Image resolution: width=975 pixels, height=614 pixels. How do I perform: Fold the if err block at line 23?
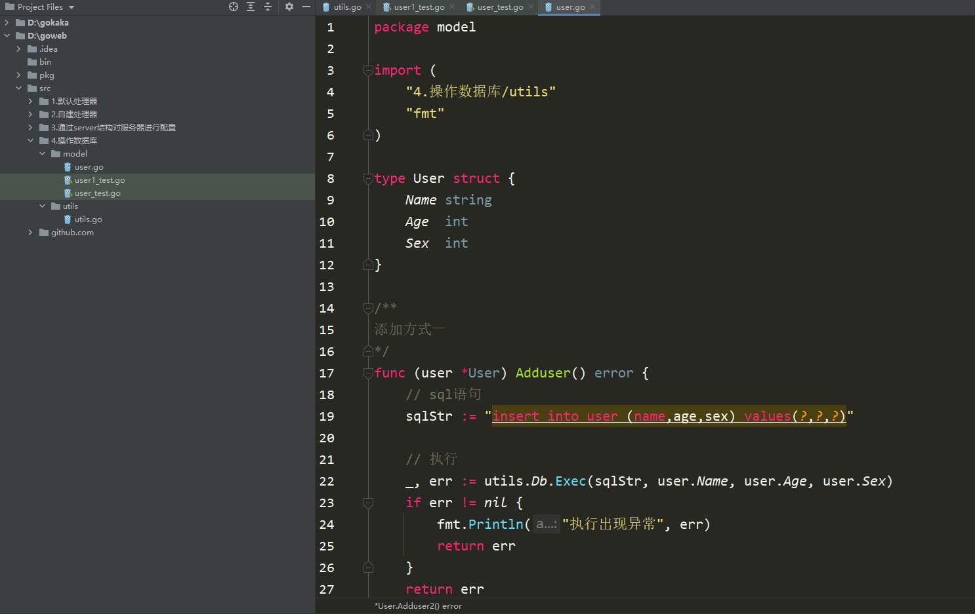point(368,503)
